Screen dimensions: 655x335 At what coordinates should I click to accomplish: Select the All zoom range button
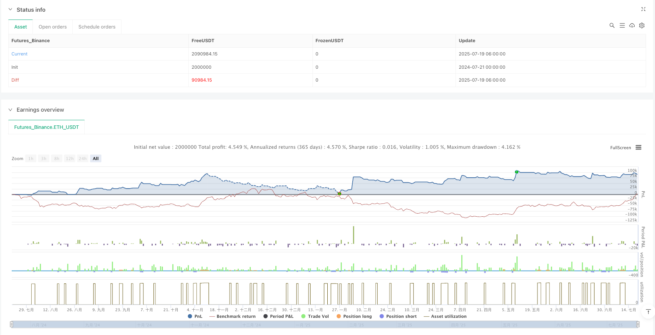tap(96, 159)
